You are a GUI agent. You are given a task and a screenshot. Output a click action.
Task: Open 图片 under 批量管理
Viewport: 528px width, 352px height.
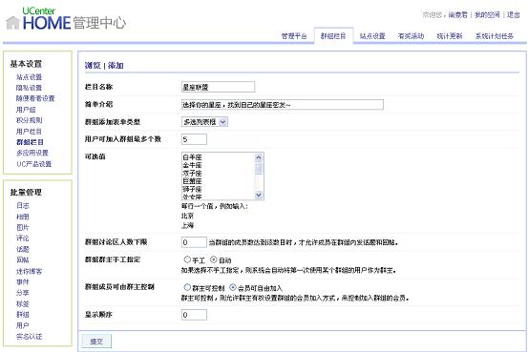tap(23, 227)
